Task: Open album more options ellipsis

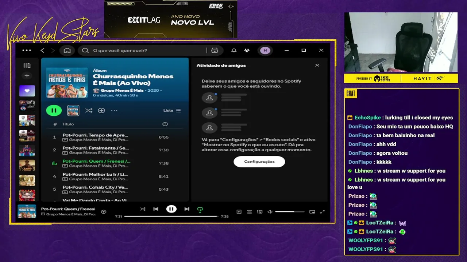Action: [114, 110]
